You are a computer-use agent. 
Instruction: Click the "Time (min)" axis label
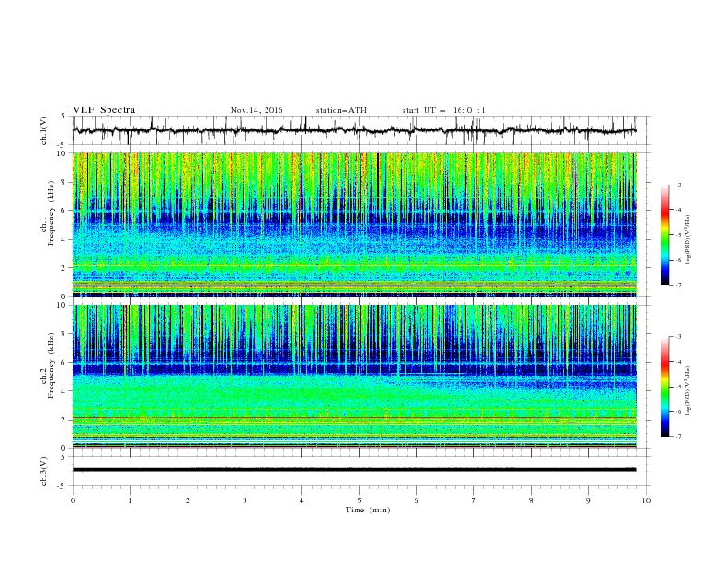[x=368, y=510]
